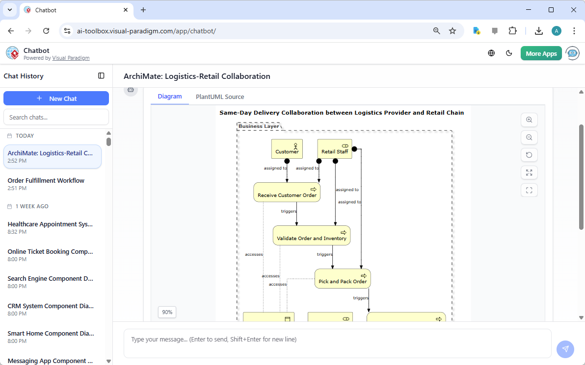This screenshot has height=365, width=585.
Task: Bookmark this page with the star
Action: 452,30
